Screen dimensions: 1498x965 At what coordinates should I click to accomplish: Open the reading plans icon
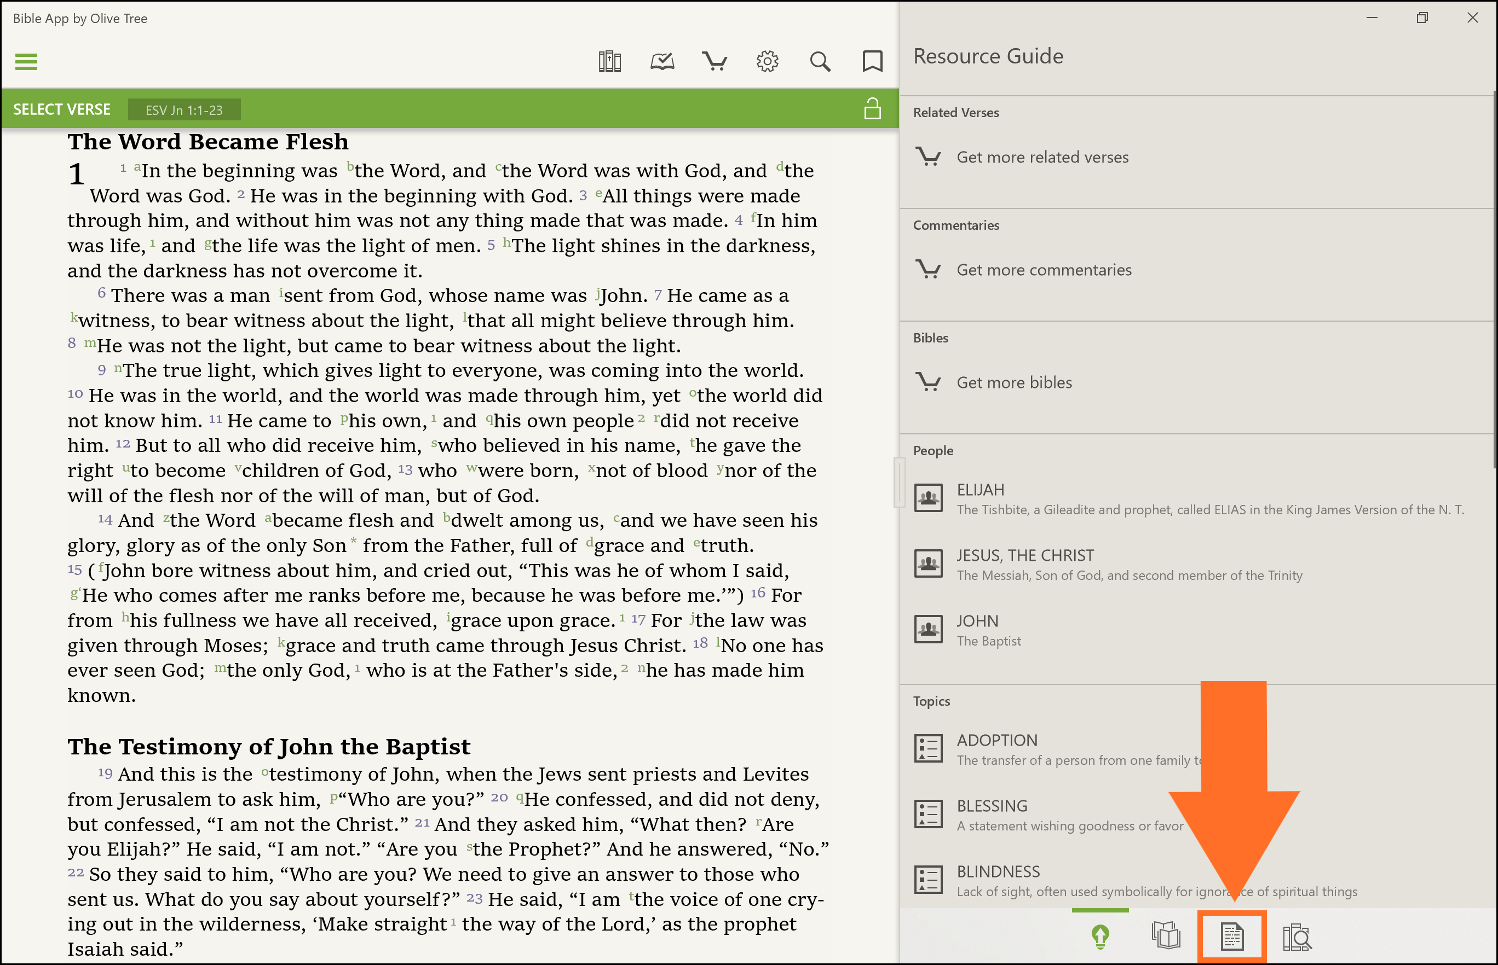(x=661, y=61)
